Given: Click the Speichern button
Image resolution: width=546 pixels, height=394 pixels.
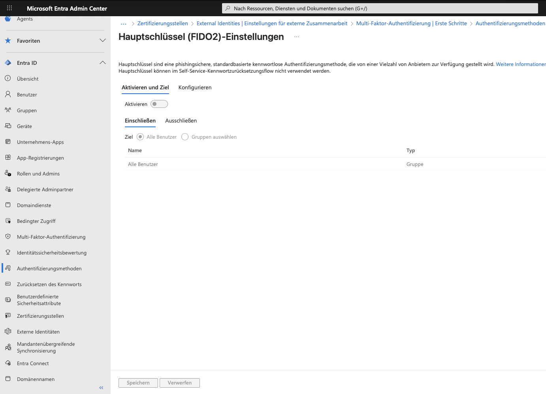Looking at the screenshot, I should 138,383.
